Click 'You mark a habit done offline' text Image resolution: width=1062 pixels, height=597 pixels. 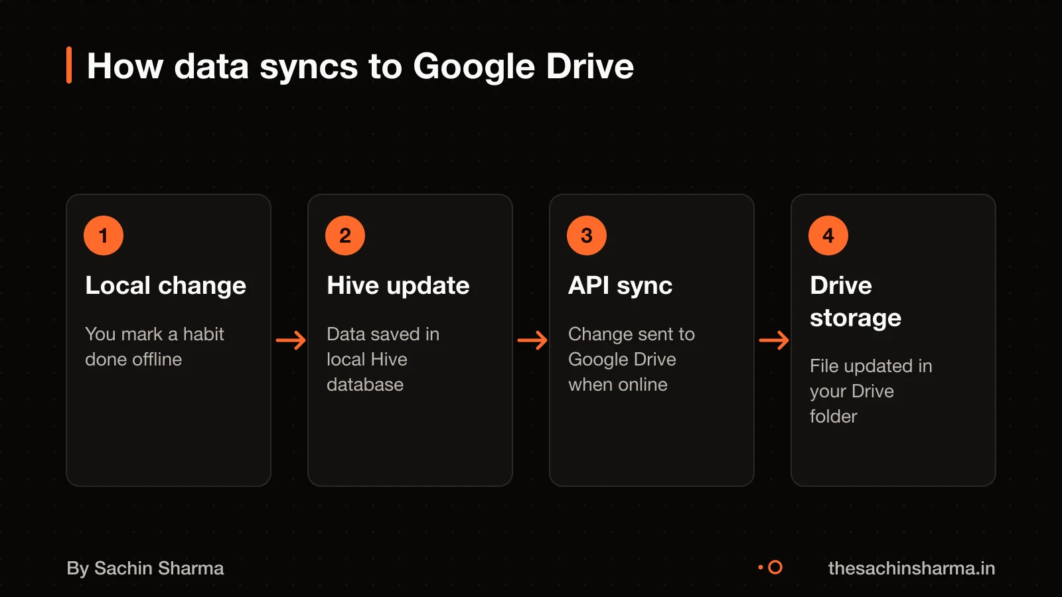155,346
